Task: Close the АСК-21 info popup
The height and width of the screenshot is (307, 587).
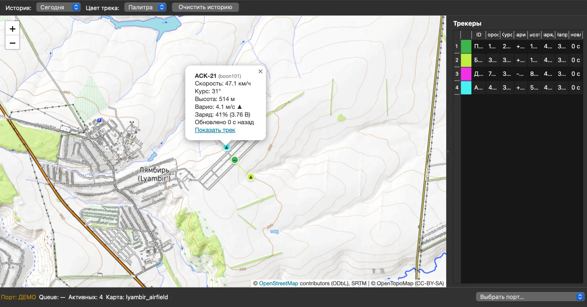Action: pyautogui.click(x=260, y=71)
